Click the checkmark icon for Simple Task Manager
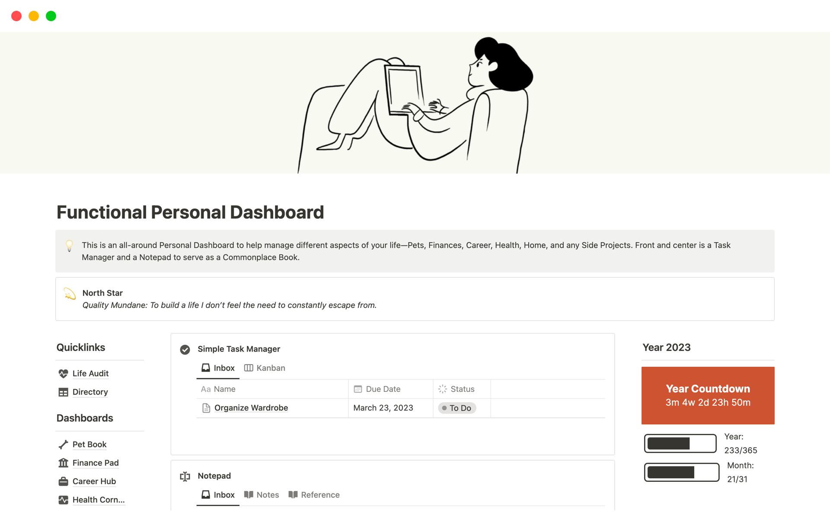Image resolution: width=830 pixels, height=519 pixels. (185, 349)
